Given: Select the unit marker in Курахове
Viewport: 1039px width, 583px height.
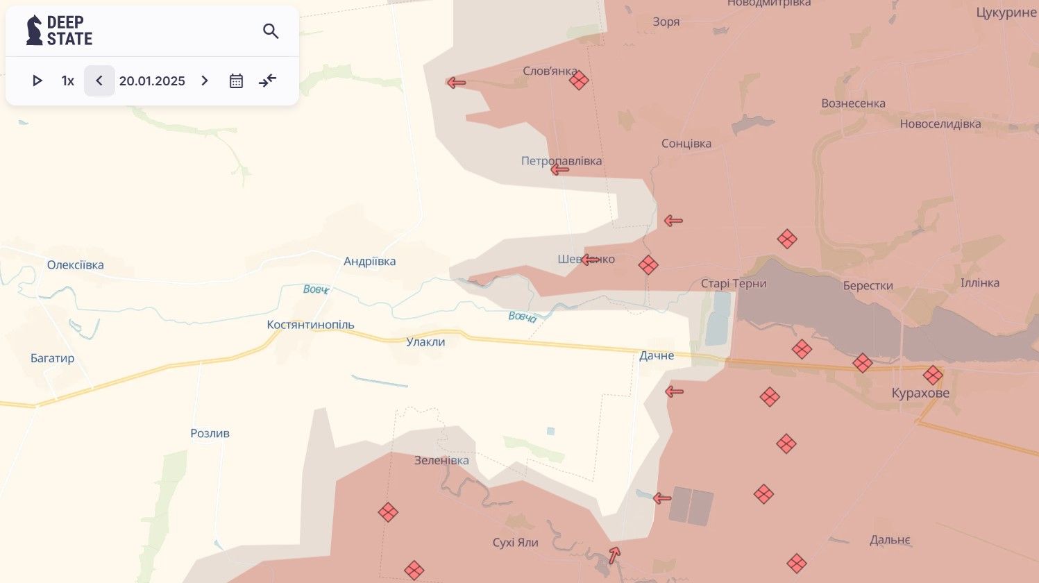Looking at the screenshot, I should tap(932, 375).
